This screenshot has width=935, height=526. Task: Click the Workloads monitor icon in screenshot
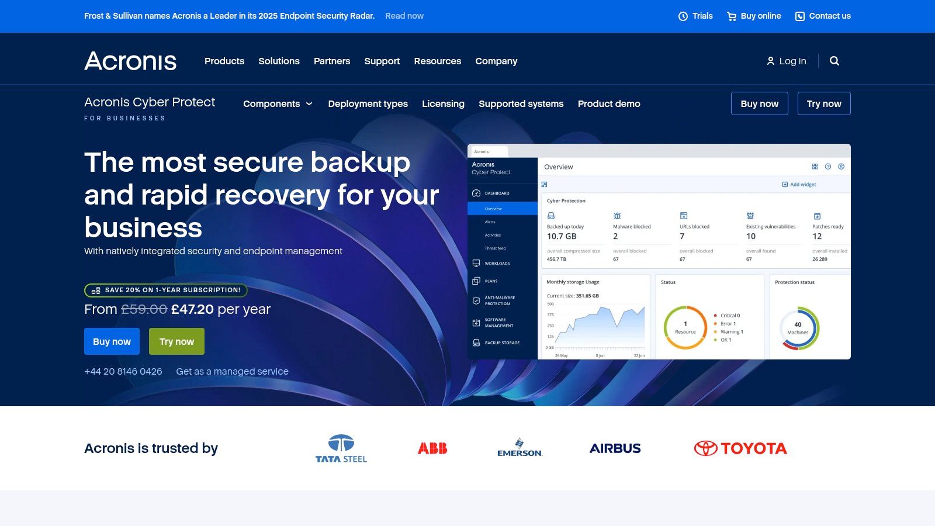click(x=476, y=264)
